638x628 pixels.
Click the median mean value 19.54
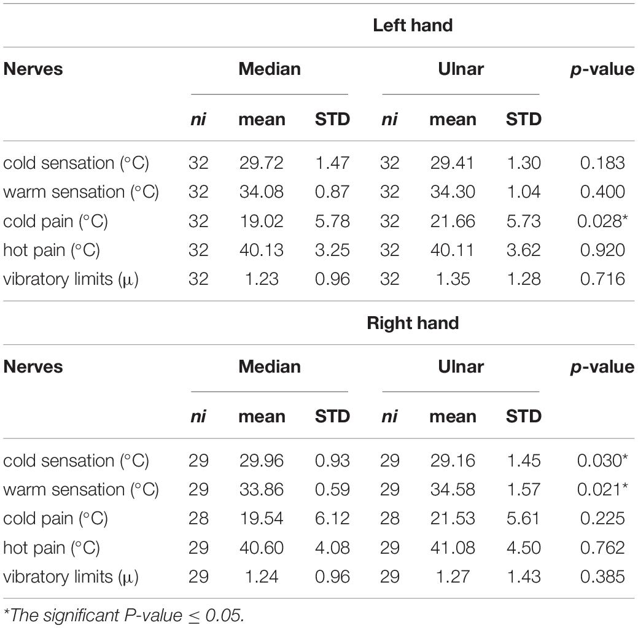tap(261, 519)
